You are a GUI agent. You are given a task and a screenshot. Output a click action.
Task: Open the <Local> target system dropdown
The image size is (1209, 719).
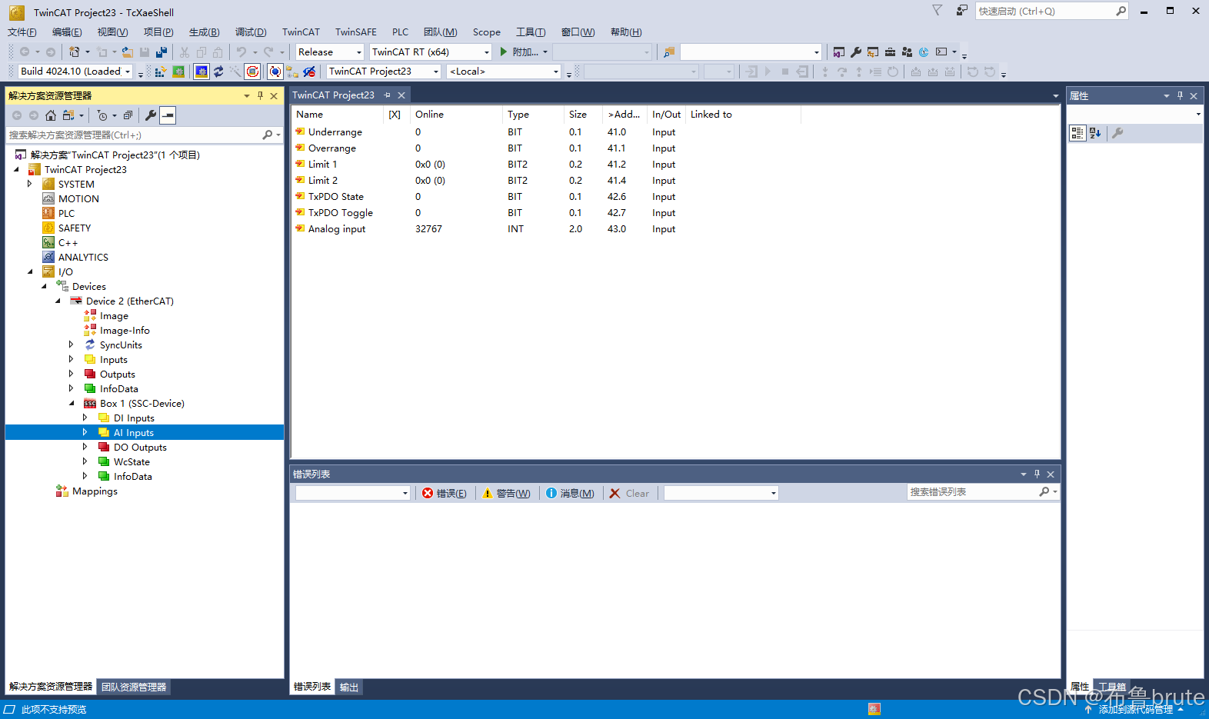504,72
